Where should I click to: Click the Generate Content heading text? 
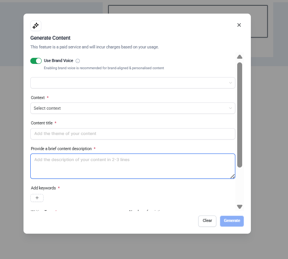click(50, 38)
